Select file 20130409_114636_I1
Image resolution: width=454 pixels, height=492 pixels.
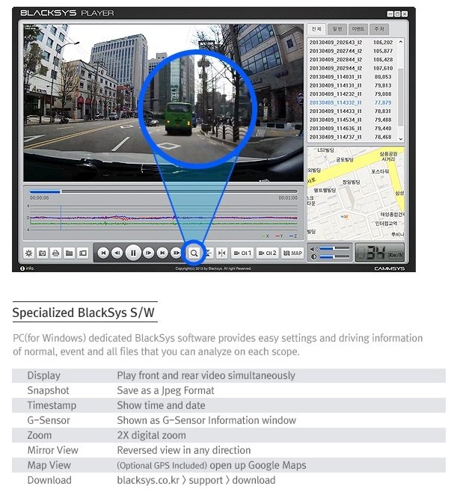pyautogui.click(x=351, y=129)
